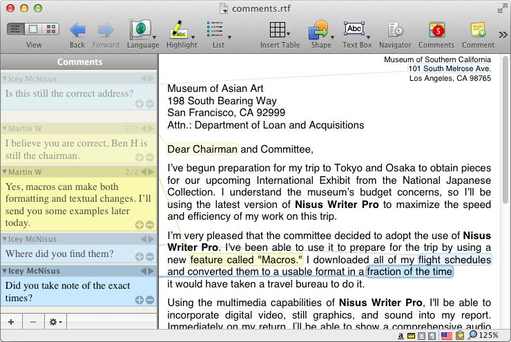This screenshot has width=511, height=342.
Task: Click the Text Box tool icon
Action: pos(355,29)
